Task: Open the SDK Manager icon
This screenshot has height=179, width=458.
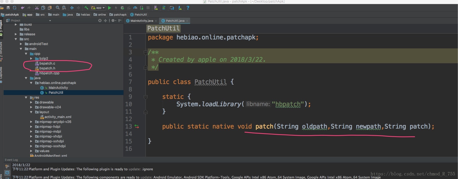Action: [x=180, y=8]
